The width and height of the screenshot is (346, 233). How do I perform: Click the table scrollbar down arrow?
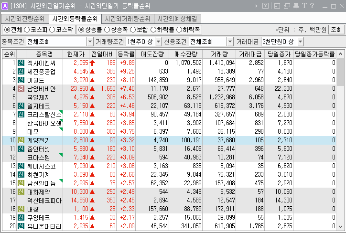click(340, 227)
